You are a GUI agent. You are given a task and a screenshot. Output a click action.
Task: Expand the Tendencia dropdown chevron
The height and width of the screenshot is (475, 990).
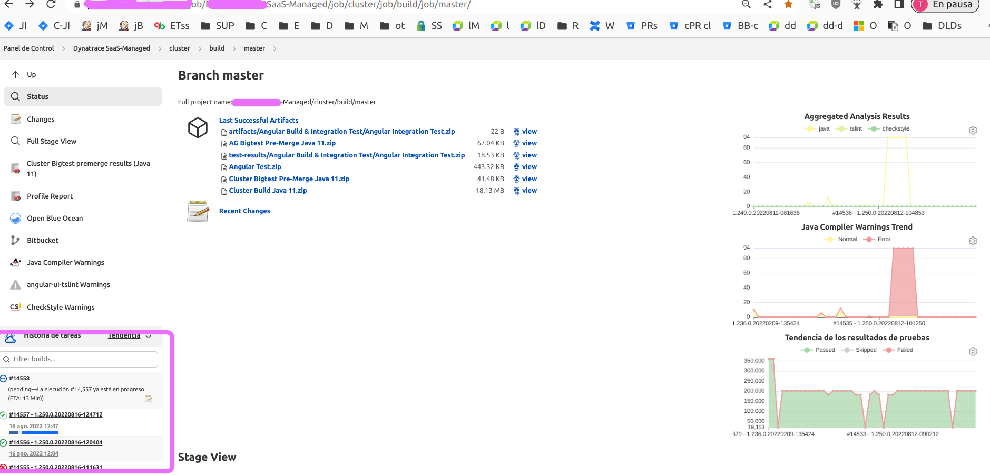(149, 336)
